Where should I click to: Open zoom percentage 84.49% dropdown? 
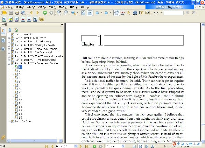[x=123, y=146]
